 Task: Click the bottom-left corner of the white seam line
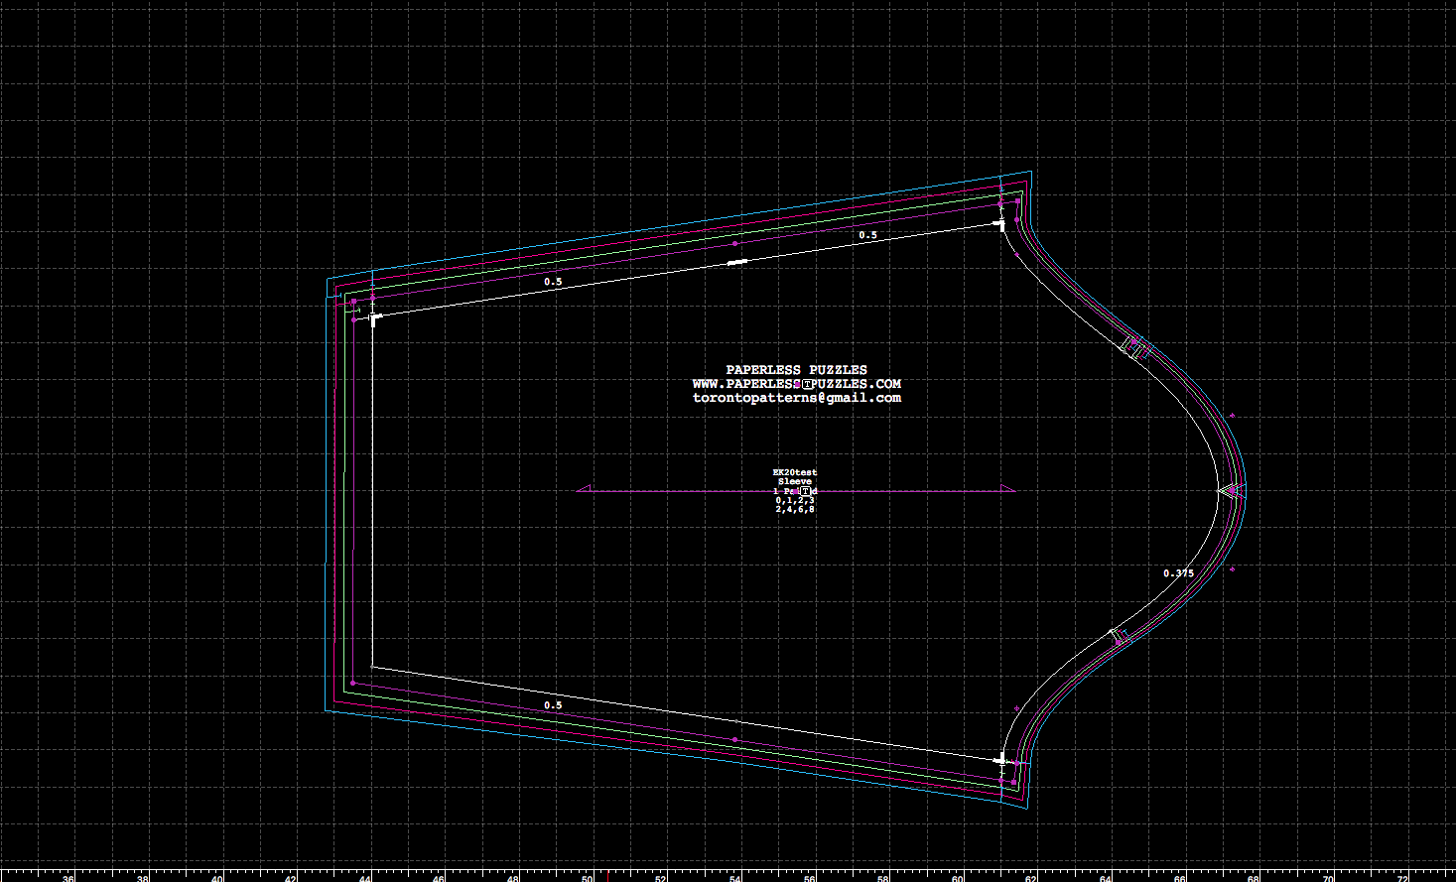(x=372, y=666)
